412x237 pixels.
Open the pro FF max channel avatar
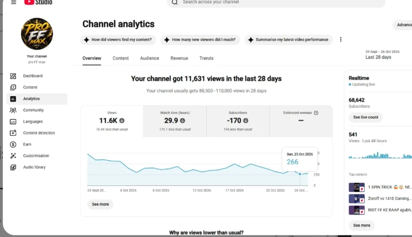tap(37, 34)
